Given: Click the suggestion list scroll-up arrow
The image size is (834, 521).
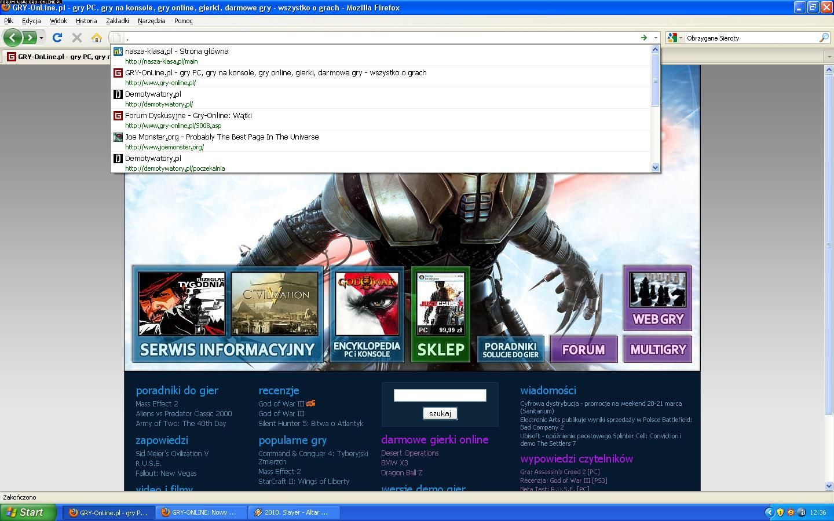Looking at the screenshot, I should pyautogui.click(x=656, y=49).
